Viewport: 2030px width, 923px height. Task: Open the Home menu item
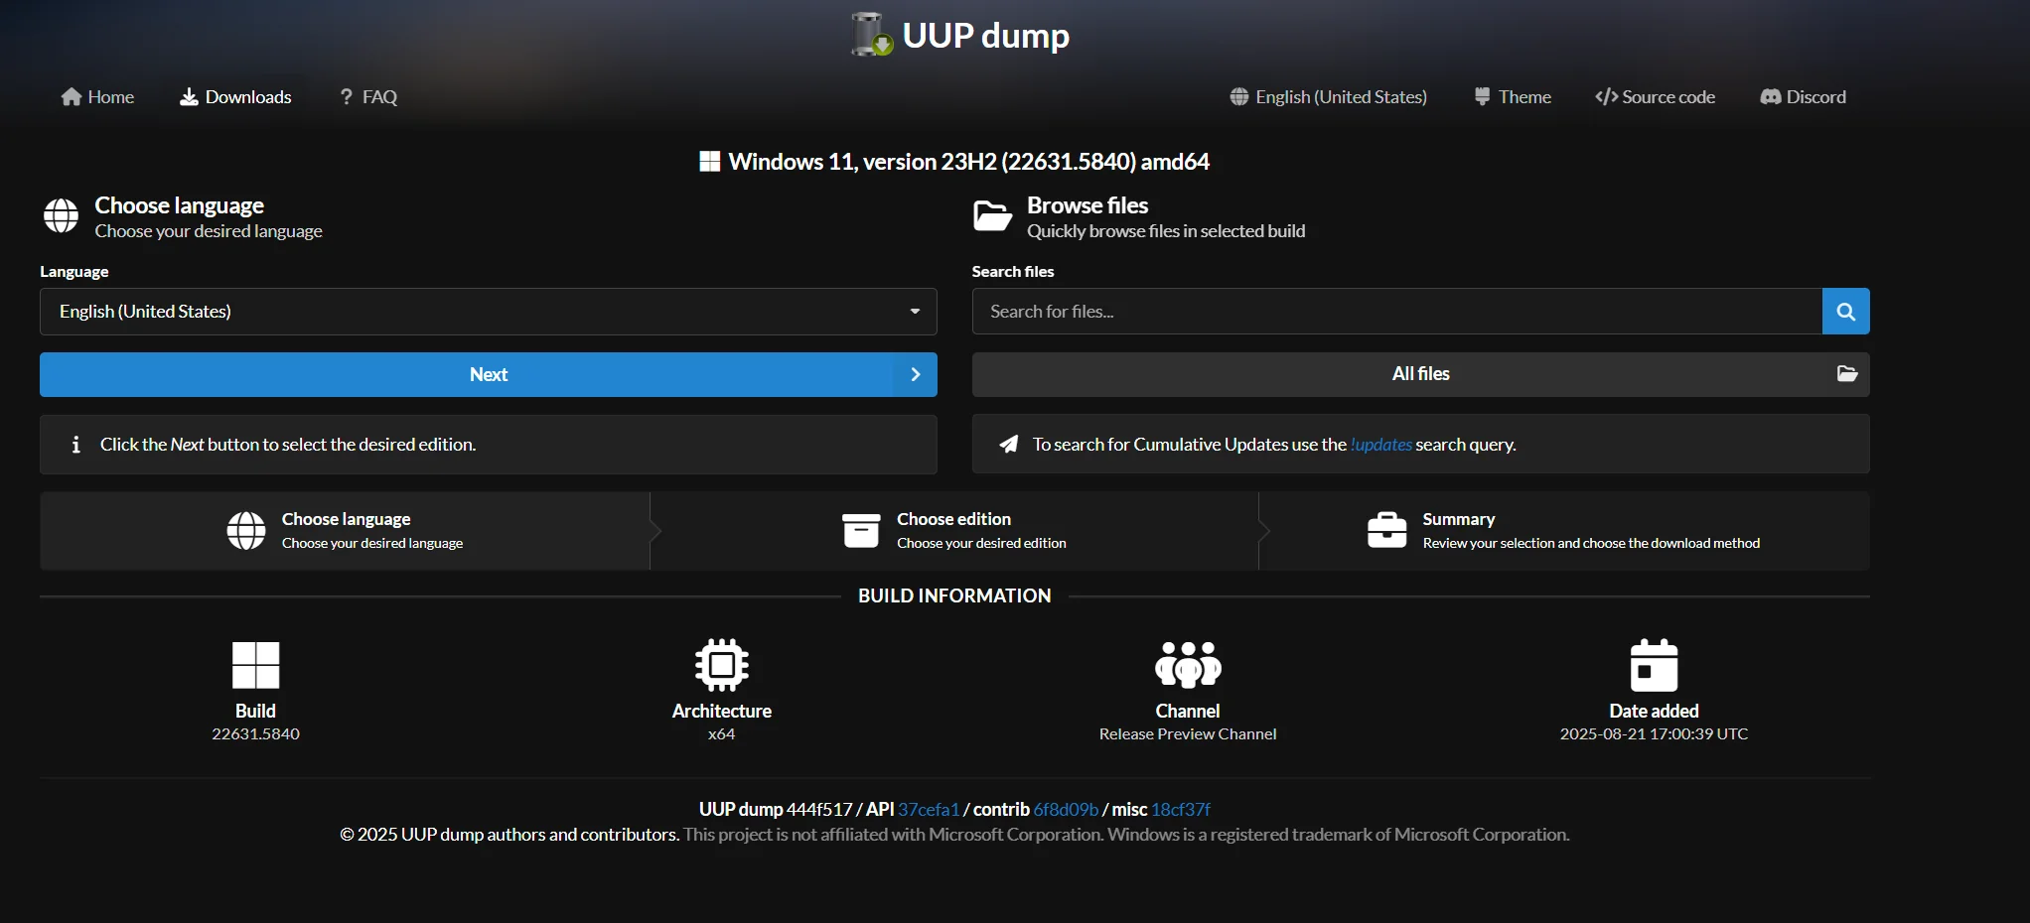(97, 96)
